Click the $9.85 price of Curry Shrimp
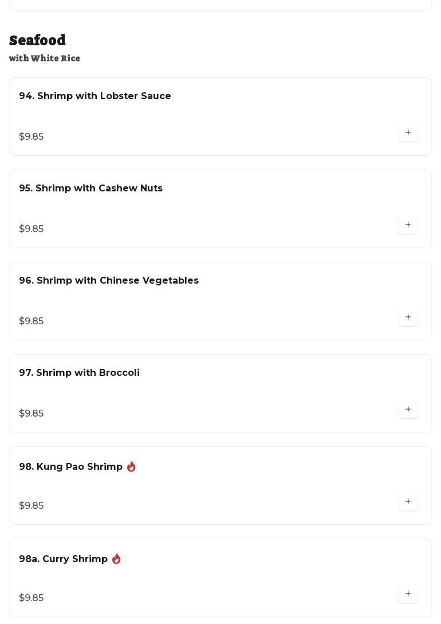 [x=31, y=598]
